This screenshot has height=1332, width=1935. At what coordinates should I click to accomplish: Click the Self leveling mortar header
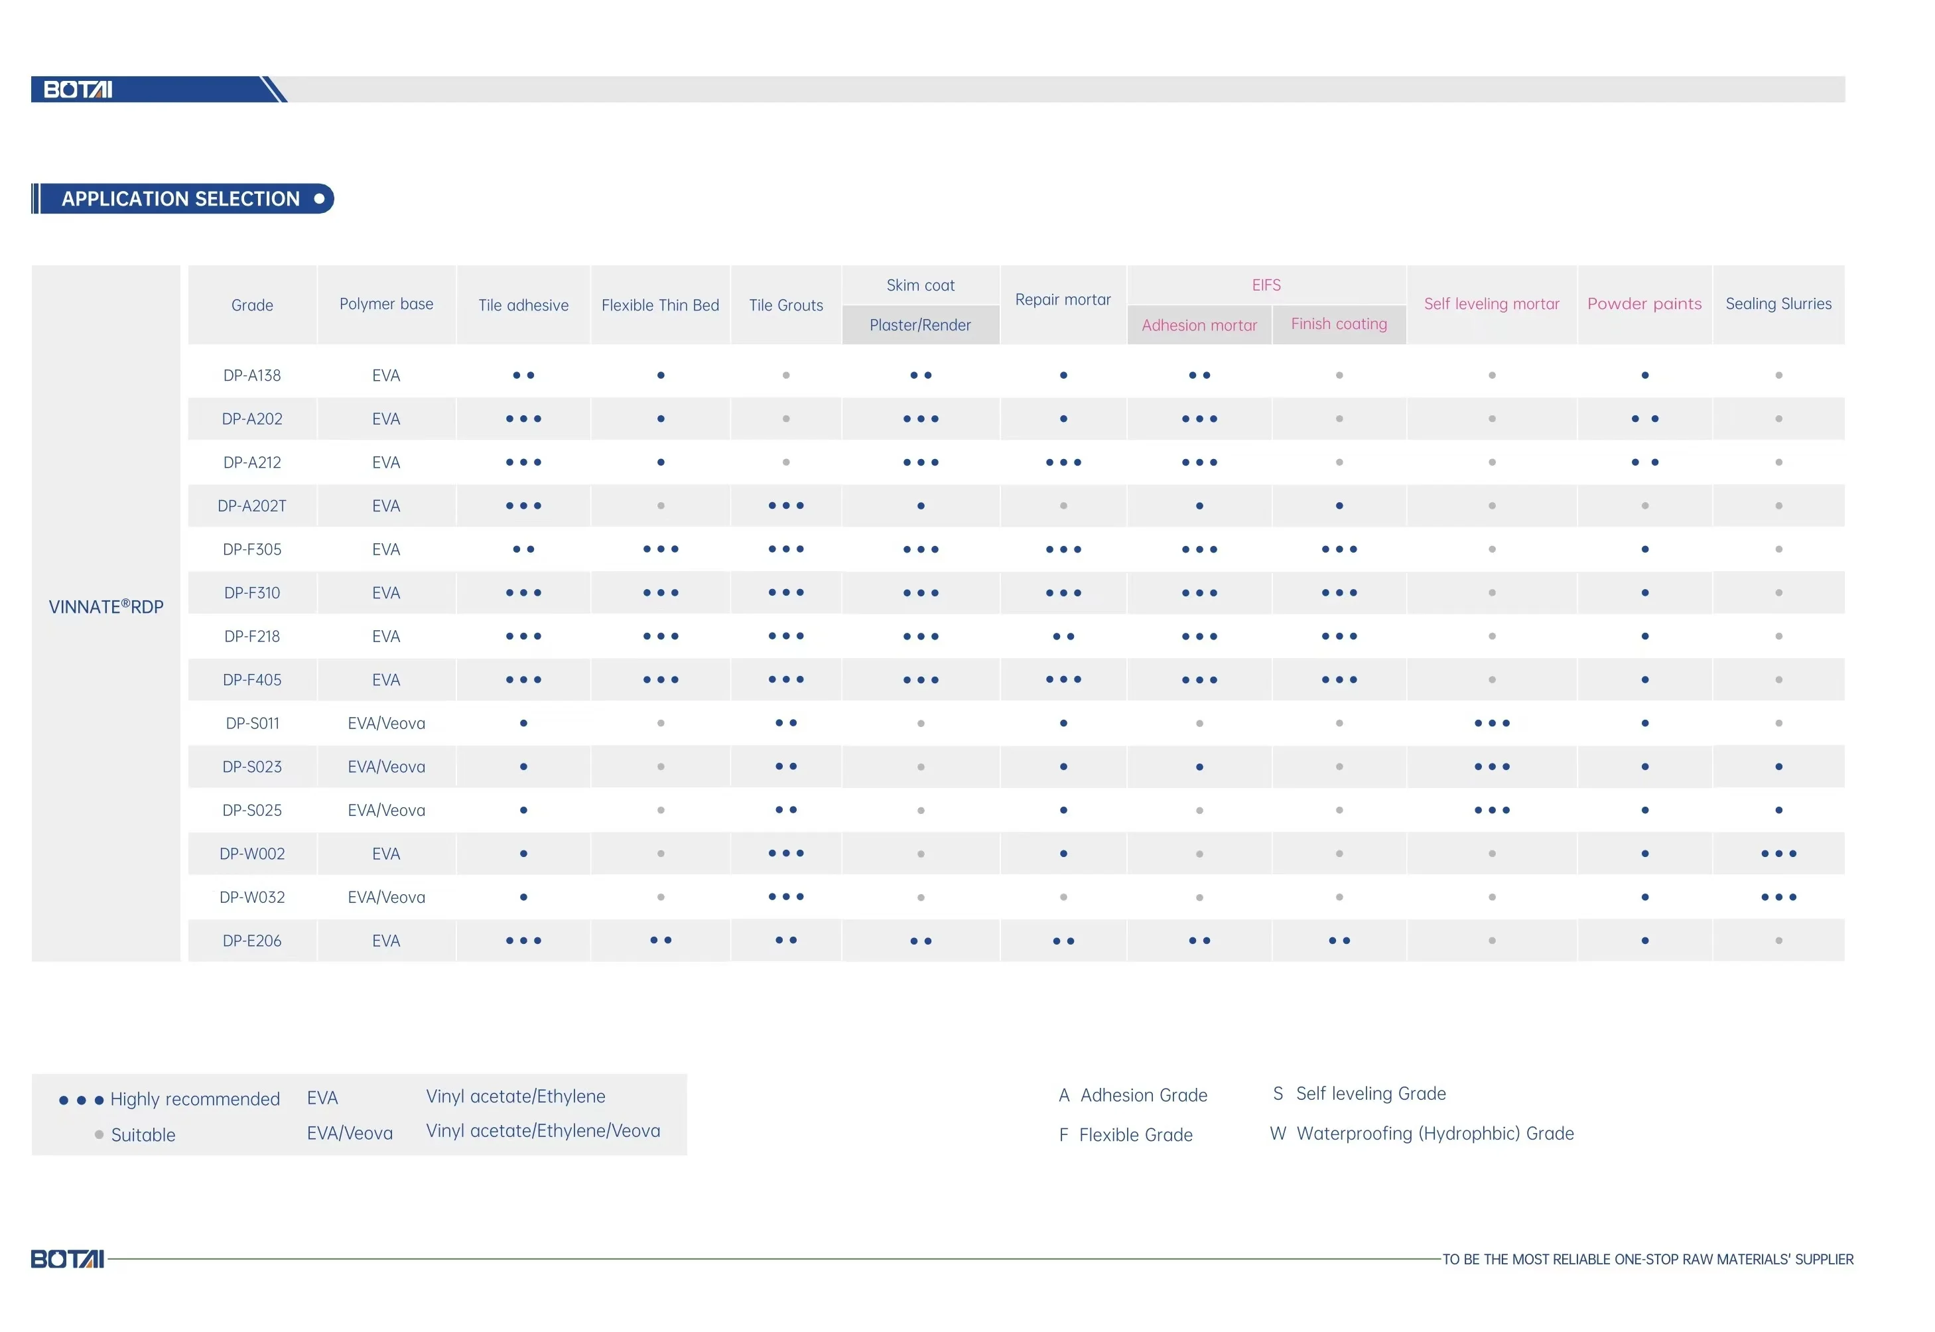[x=1491, y=304]
